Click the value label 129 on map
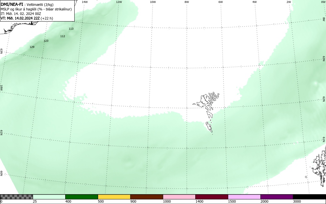This screenshot has height=204, width=326. (32, 47)
